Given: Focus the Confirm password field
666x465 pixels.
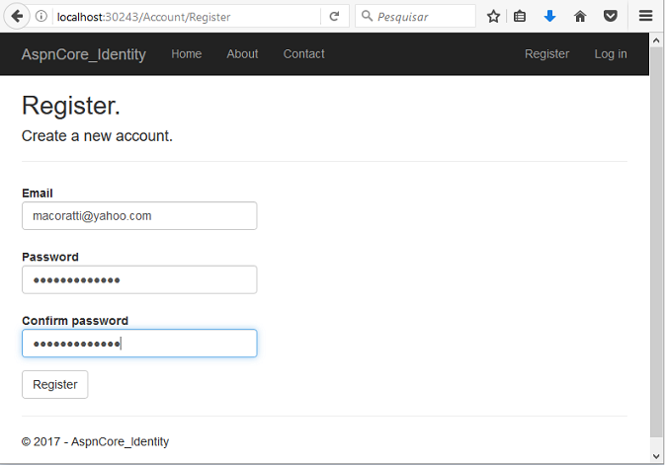Looking at the screenshot, I should click(139, 344).
